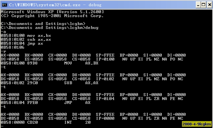Click the 'IP=0100' register value

click(x=105, y=59)
